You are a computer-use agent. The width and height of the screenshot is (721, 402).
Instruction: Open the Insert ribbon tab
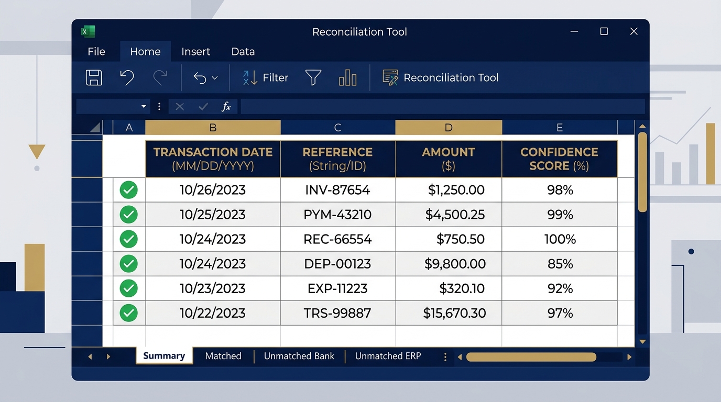point(195,51)
